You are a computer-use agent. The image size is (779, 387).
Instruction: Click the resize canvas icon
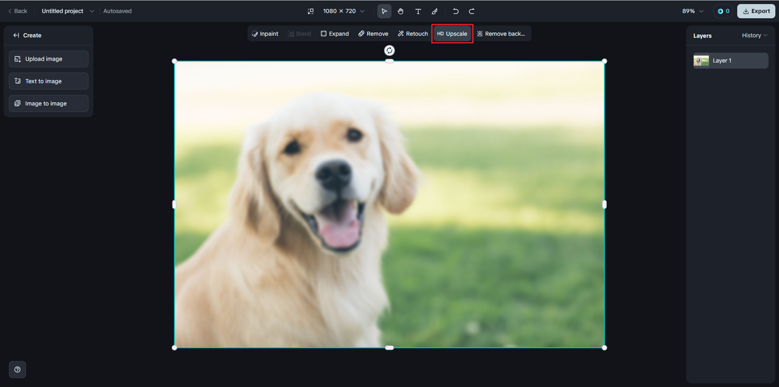pos(311,11)
